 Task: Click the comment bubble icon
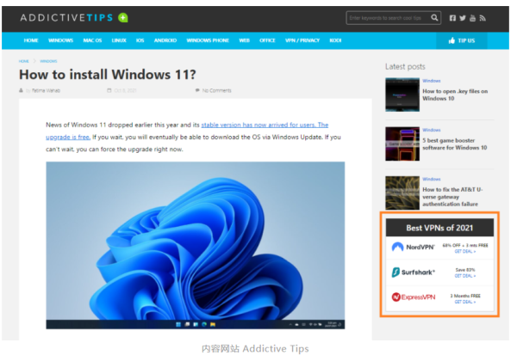coord(197,90)
